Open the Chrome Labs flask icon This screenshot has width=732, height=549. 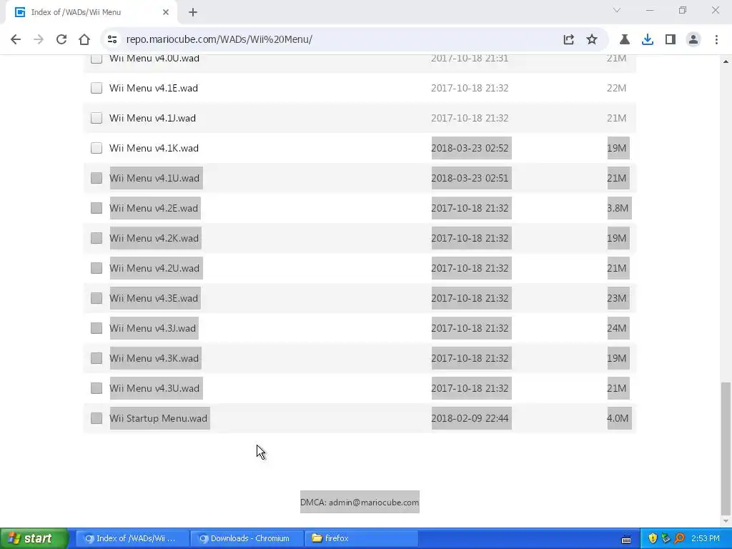(624, 39)
